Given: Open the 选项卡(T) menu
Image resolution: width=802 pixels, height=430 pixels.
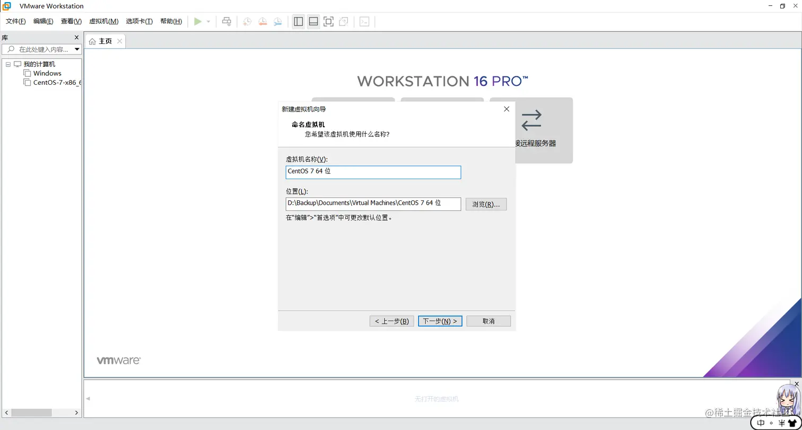Looking at the screenshot, I should coord(140,21).
